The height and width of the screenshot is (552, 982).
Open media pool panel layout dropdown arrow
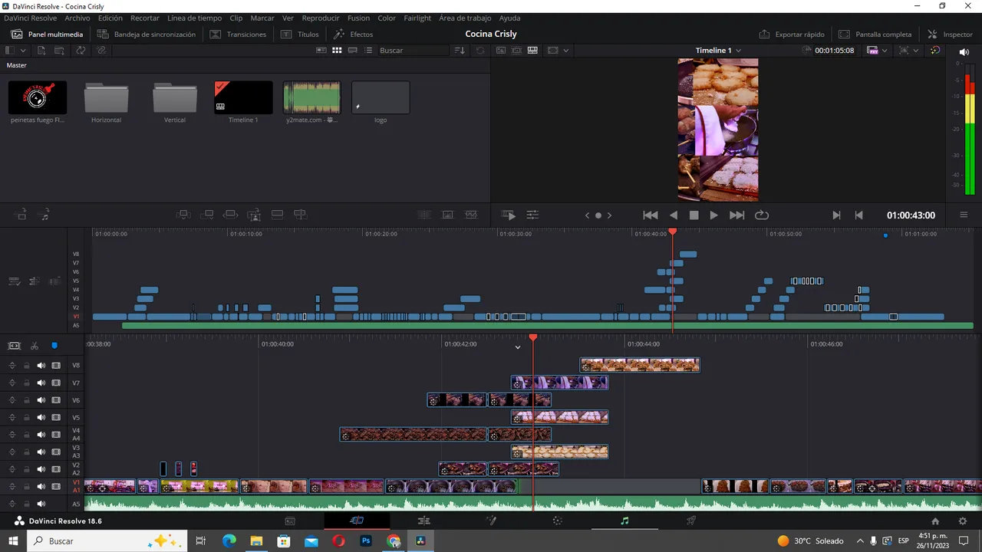tap(23, 50)
